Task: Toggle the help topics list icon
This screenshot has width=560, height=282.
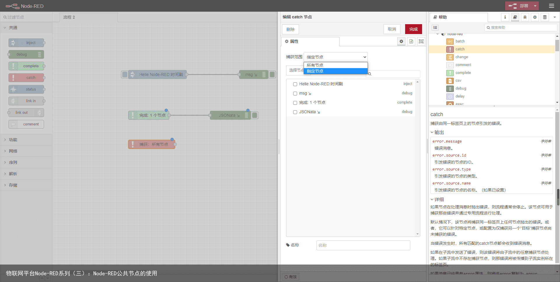Action: (x=435, y=28)
